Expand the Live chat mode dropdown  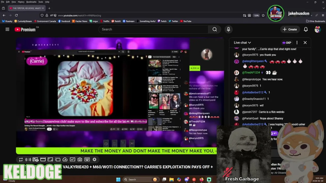242,43
